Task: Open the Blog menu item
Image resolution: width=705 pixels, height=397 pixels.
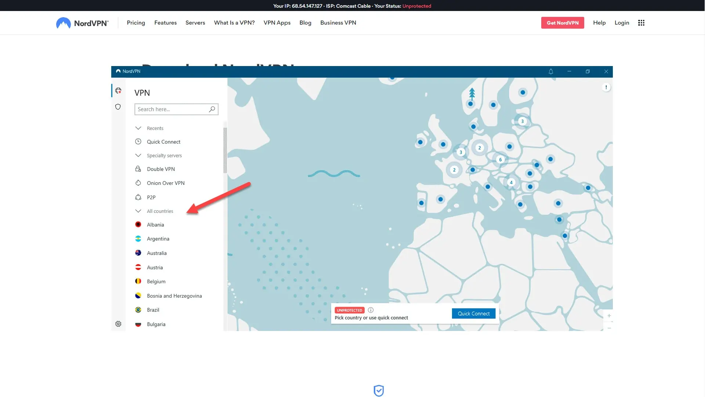Action: tap(305, 23)
